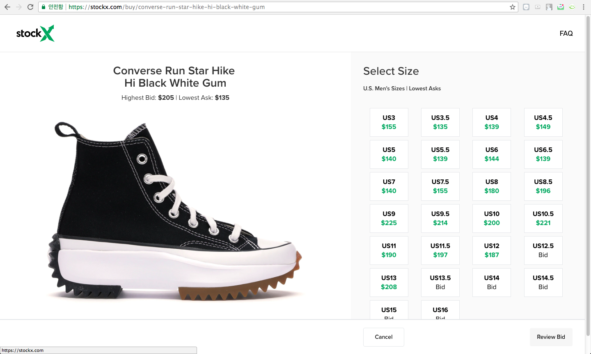Click the product title Converse Run Star Hike

click(x=174, y=77)
